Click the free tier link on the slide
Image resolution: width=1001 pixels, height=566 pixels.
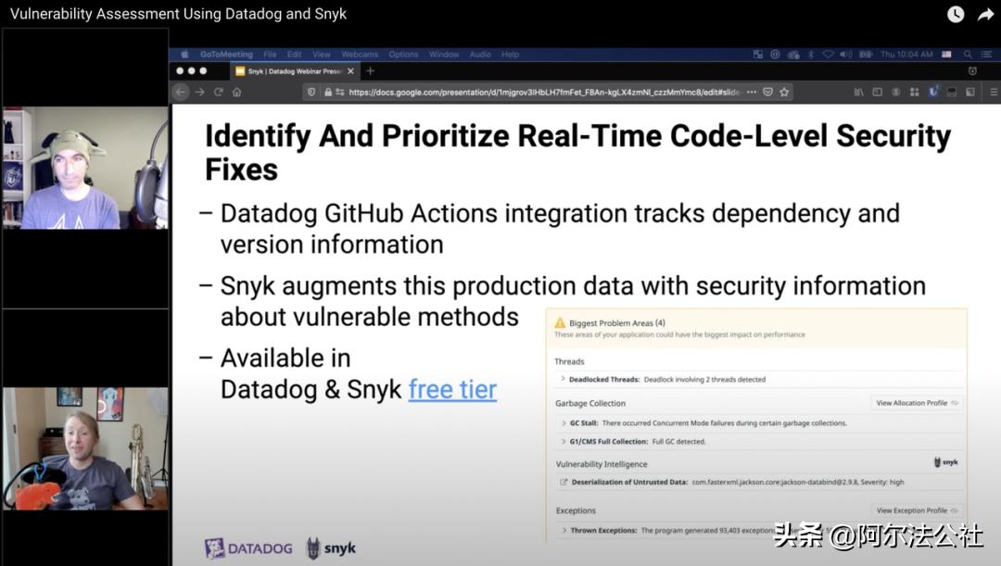[451, 389]
